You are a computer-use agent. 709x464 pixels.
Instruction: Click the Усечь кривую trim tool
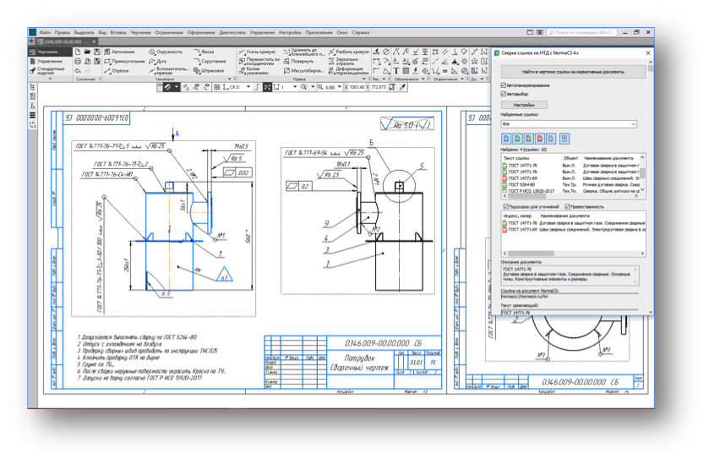pos(259,52)
